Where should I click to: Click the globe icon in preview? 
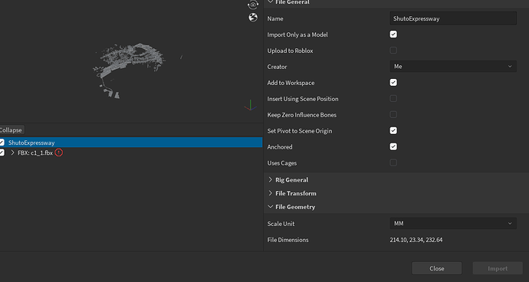[x=253, y=17]
